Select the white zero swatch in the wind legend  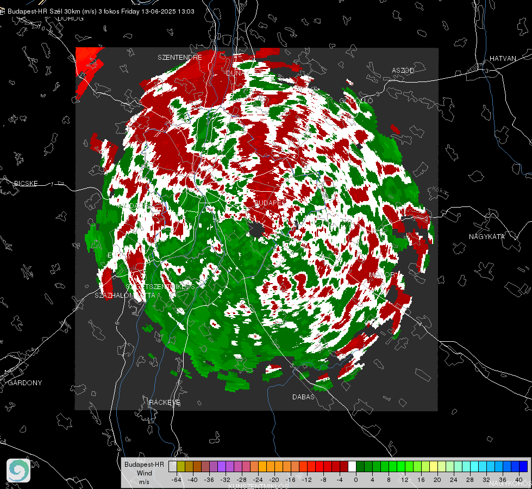click(x=352, y=466)
